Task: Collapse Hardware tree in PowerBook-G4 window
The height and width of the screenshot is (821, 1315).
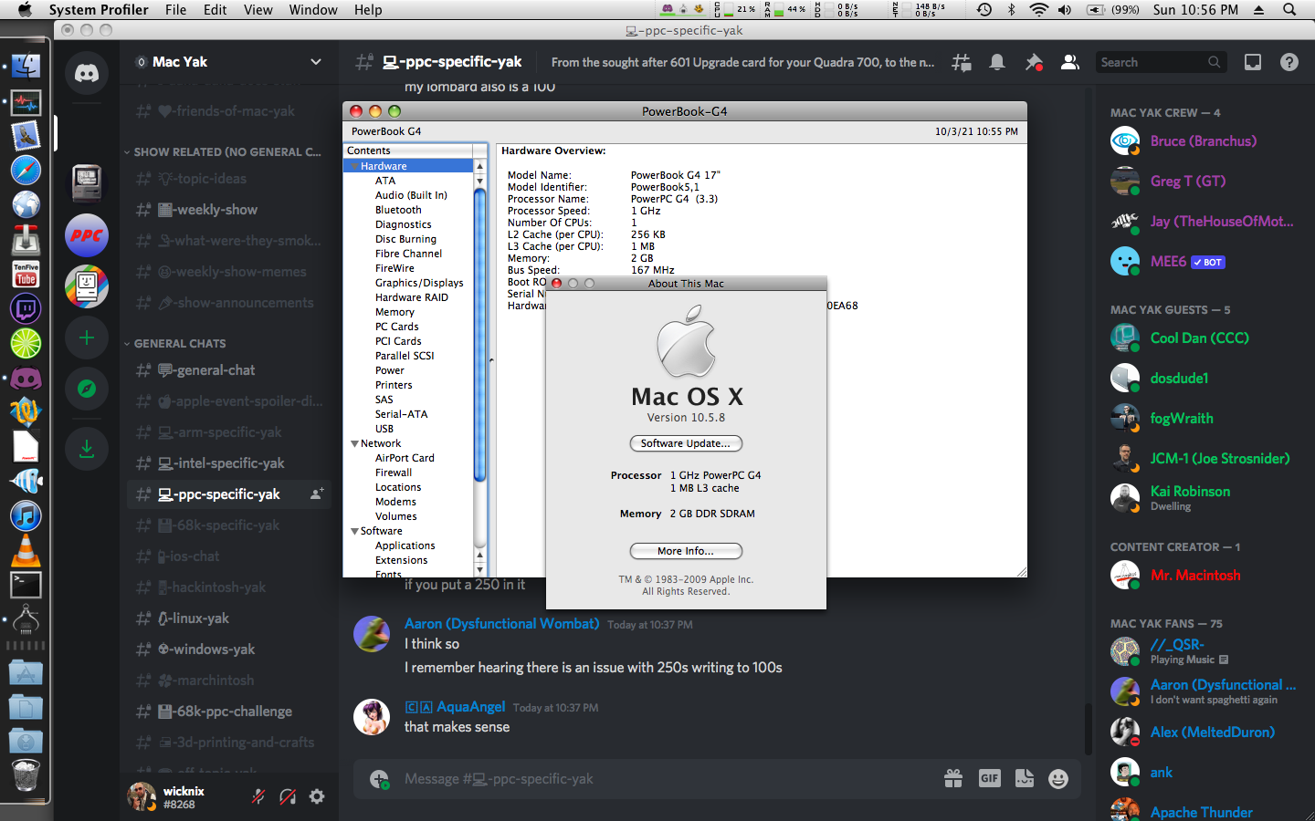Action: coord(354,166)
